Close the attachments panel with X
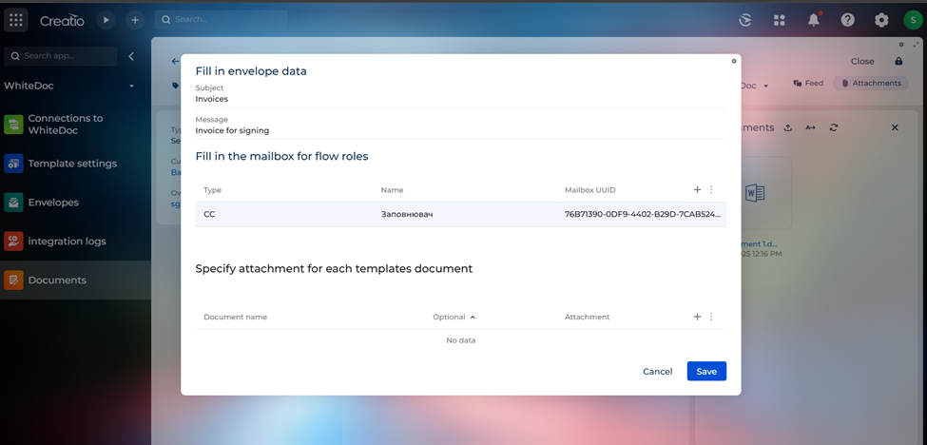The height and width of the screenshot is (445, 927). 895,127
